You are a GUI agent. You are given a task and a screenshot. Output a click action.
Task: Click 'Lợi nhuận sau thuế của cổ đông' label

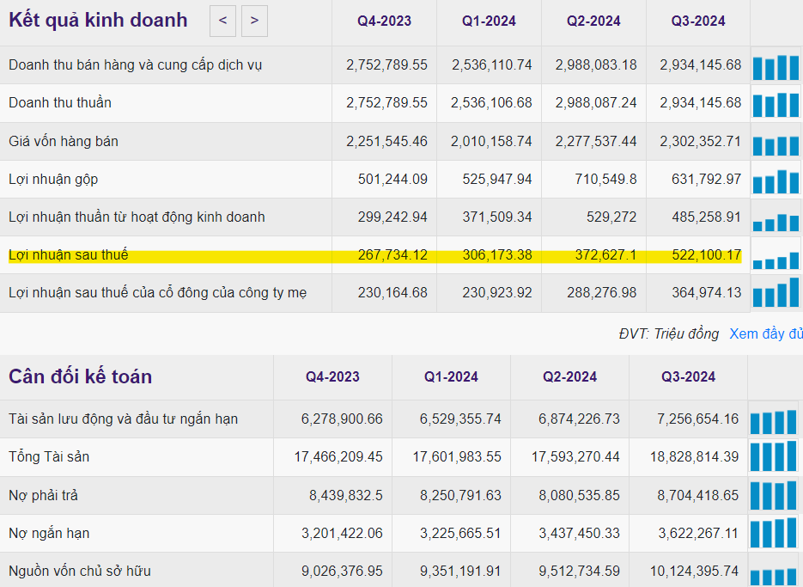coord(158,293)
